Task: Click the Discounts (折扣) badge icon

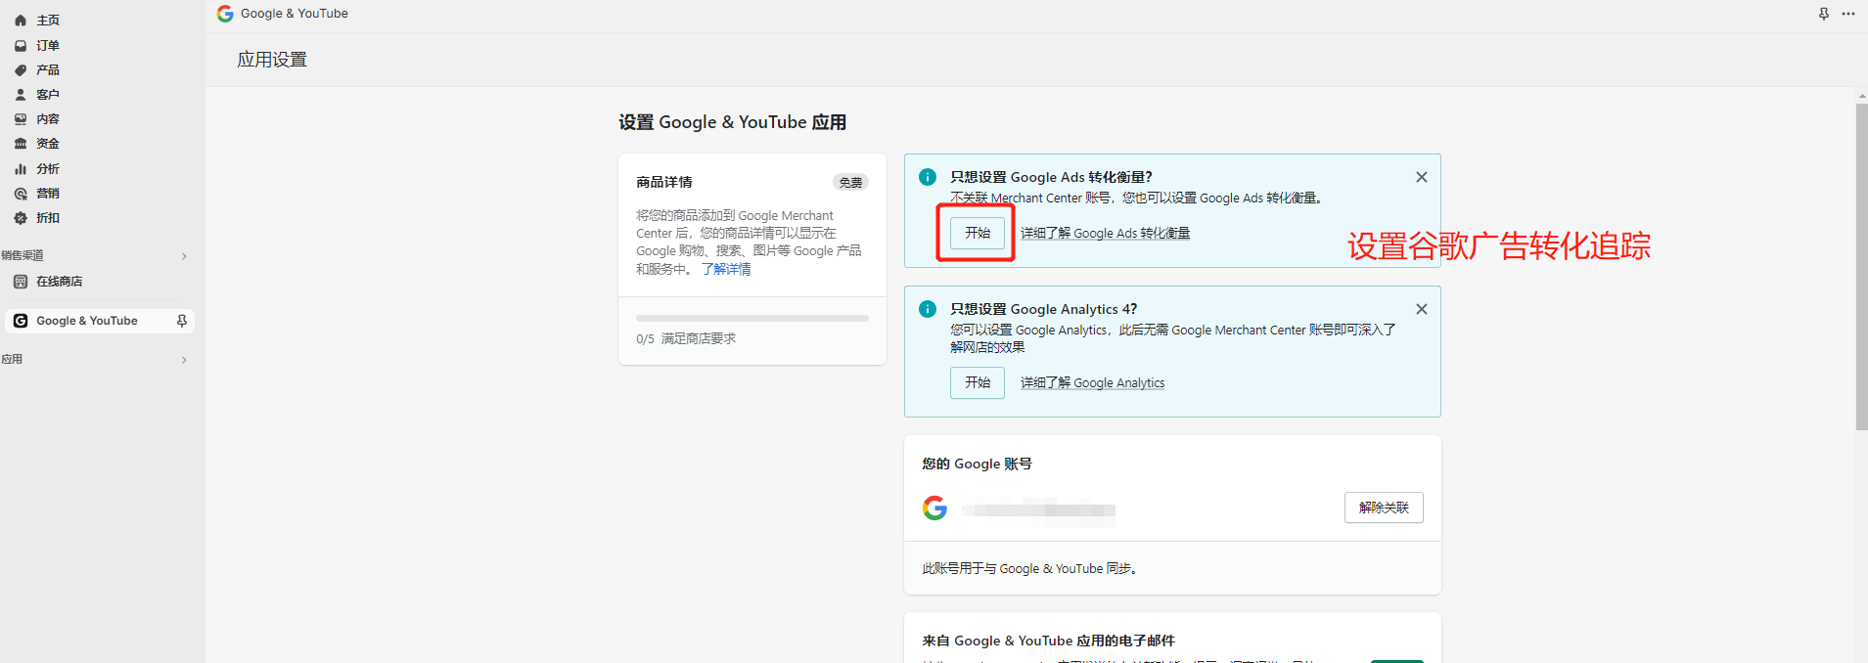Action: tap(21, 218)
